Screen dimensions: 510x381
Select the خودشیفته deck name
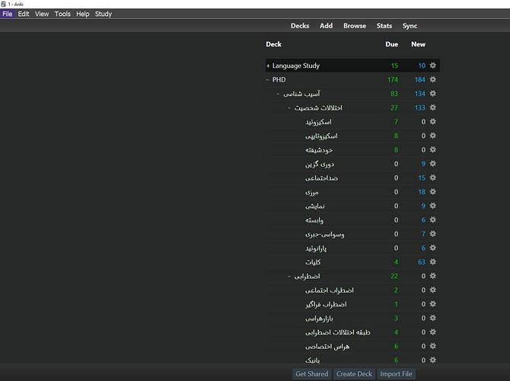319,150
